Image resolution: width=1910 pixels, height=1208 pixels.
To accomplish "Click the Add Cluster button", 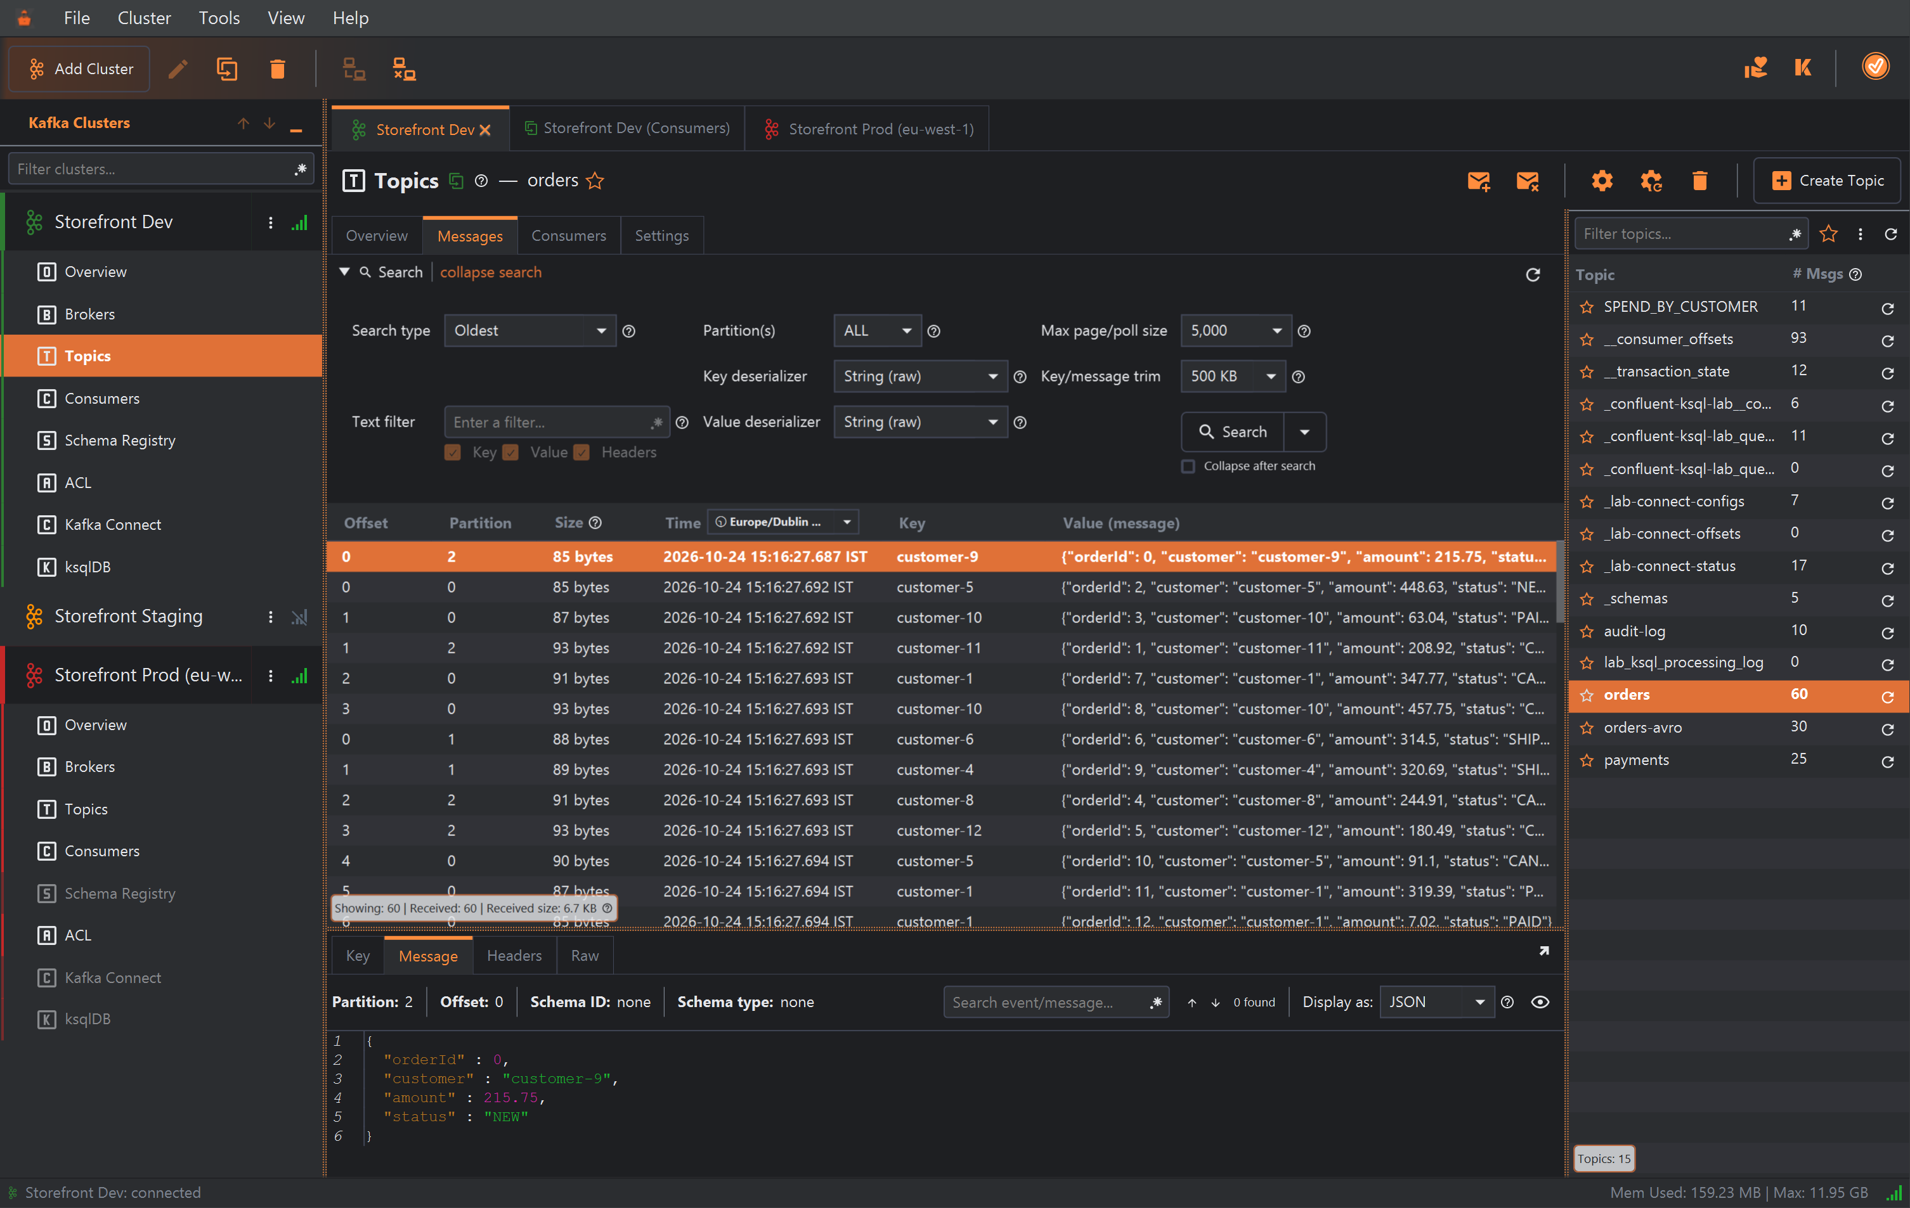I will pyautogui.click(x=79, y=69).
